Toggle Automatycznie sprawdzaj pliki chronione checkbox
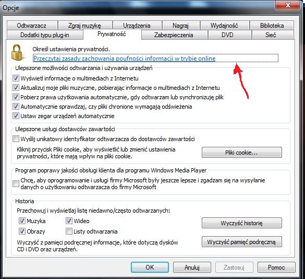The height and width of the screenshot is (279, 305). 16,107
